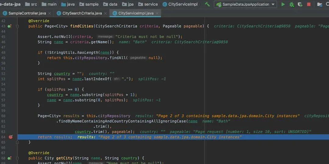
Task: Open the sample package in the breadcrumb
Action: coord(89,4)
